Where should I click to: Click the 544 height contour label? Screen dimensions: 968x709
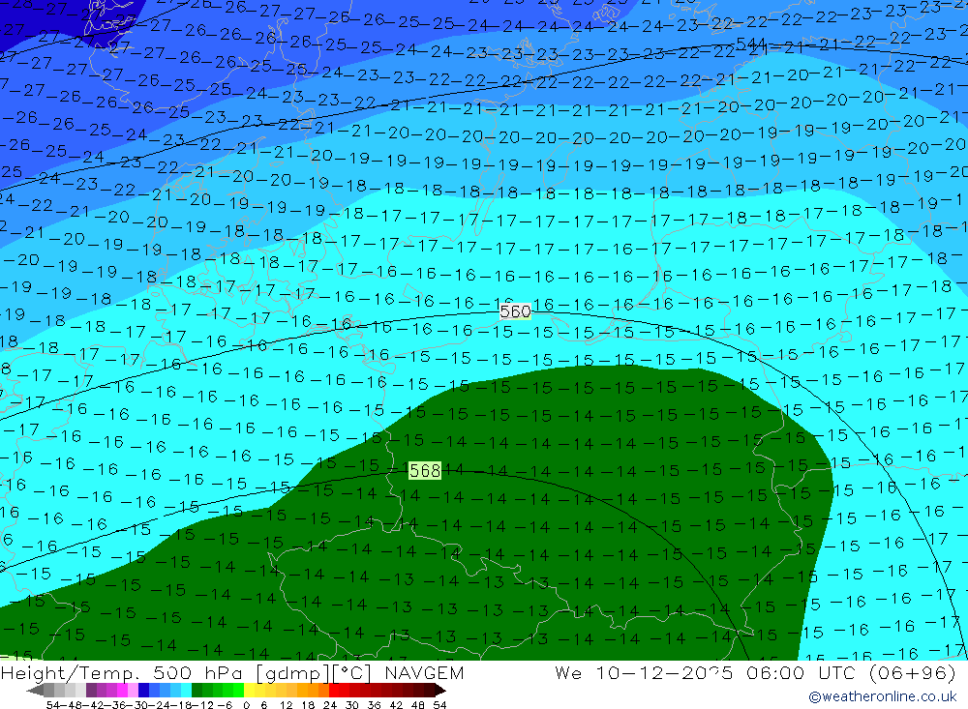tap(751, 44)
